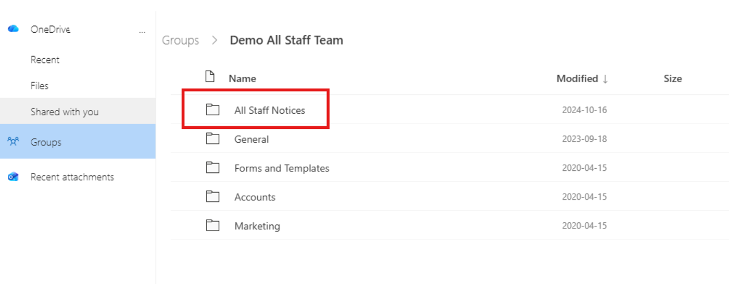Select the Marketing row by its date
This screenshot has height=284, width=729.
point(584,226)
